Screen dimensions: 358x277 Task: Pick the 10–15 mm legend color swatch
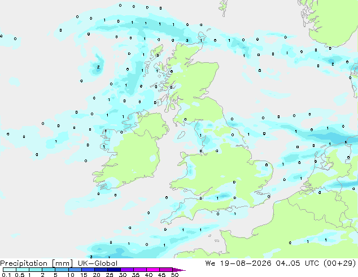point(75,270)
